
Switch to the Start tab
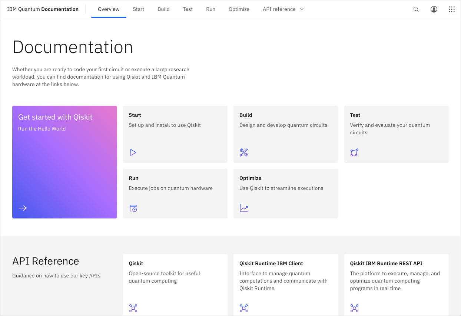pyautogui.click(x=139, y=9)
